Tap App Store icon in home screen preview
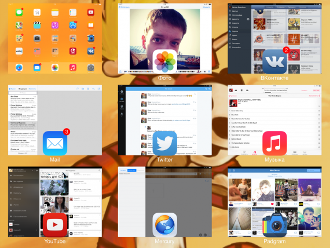This screenshot has width=330, height=248. tap(73, 25)
